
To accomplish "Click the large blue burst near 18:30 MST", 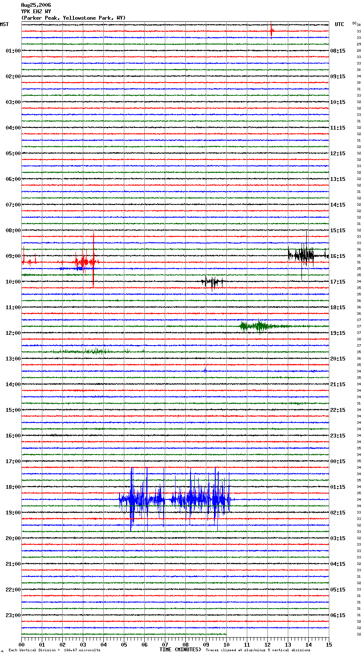I will tap(175, 499).
